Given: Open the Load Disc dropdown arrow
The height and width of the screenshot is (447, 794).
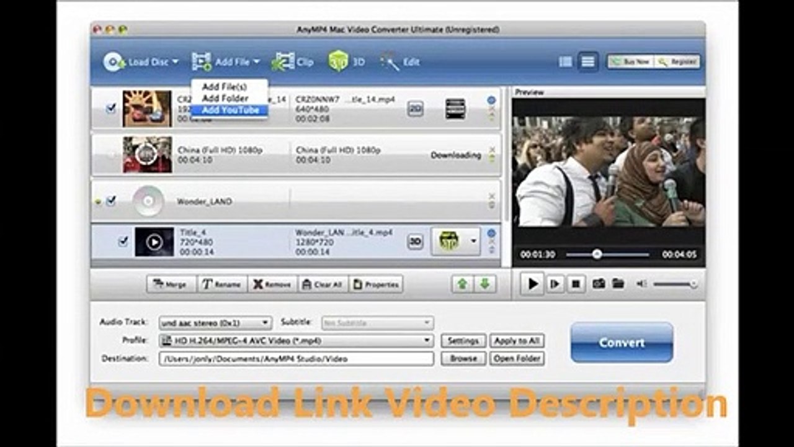Looking at the screenshot, I should click(x=174, y=62).
